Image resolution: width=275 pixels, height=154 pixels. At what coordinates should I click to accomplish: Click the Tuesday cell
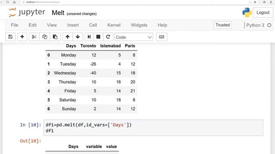pos(68,64)
